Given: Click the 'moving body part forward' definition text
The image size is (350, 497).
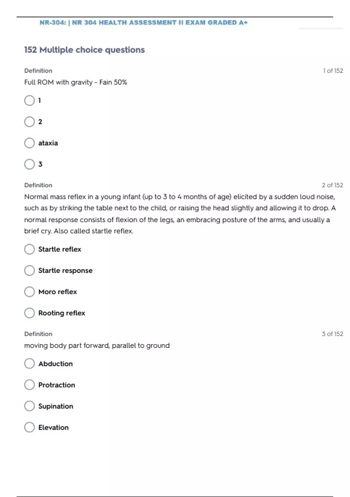Looking at the screenshot, I should pos(97,346).
